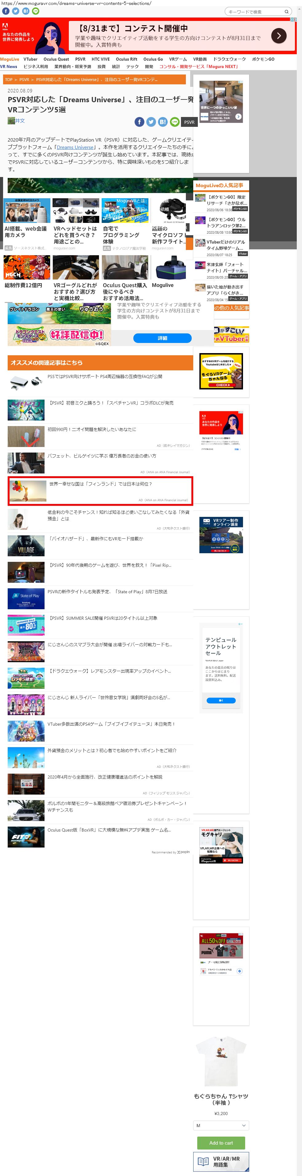Open the VR/AR/MR 用語集 banner
Viewport: 302px width, 1176px height.
pyautogui.click(x=221, y=1162)
